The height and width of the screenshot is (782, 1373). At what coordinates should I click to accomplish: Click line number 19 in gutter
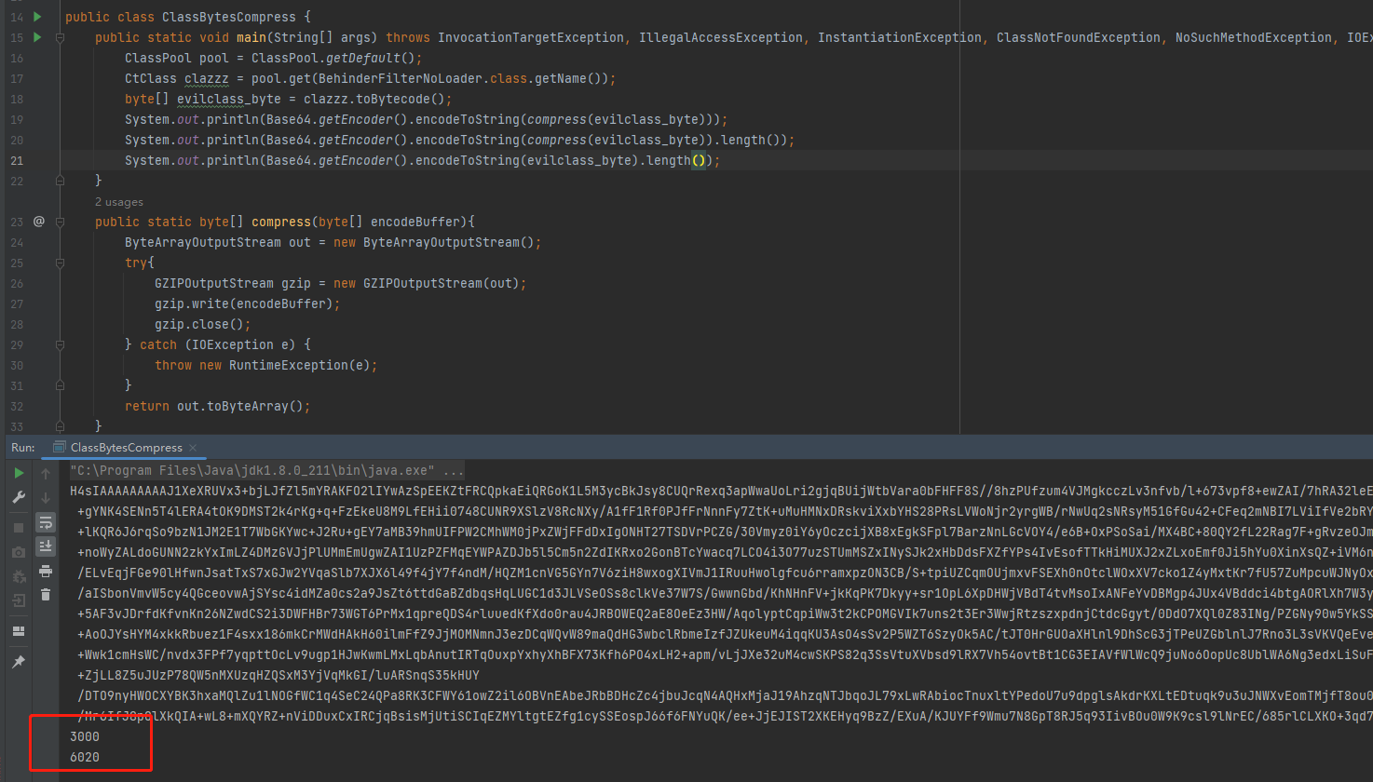(x=17, y=119)
